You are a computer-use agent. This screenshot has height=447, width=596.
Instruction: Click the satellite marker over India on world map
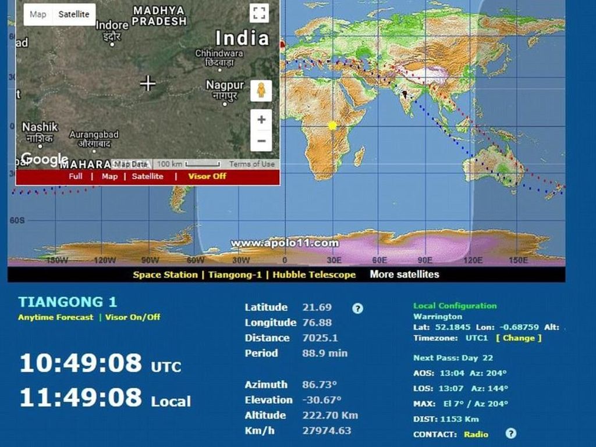405,94
